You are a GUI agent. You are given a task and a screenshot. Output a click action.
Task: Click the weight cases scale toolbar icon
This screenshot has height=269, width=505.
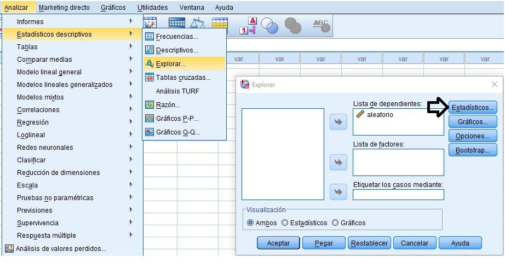point(197,24)
